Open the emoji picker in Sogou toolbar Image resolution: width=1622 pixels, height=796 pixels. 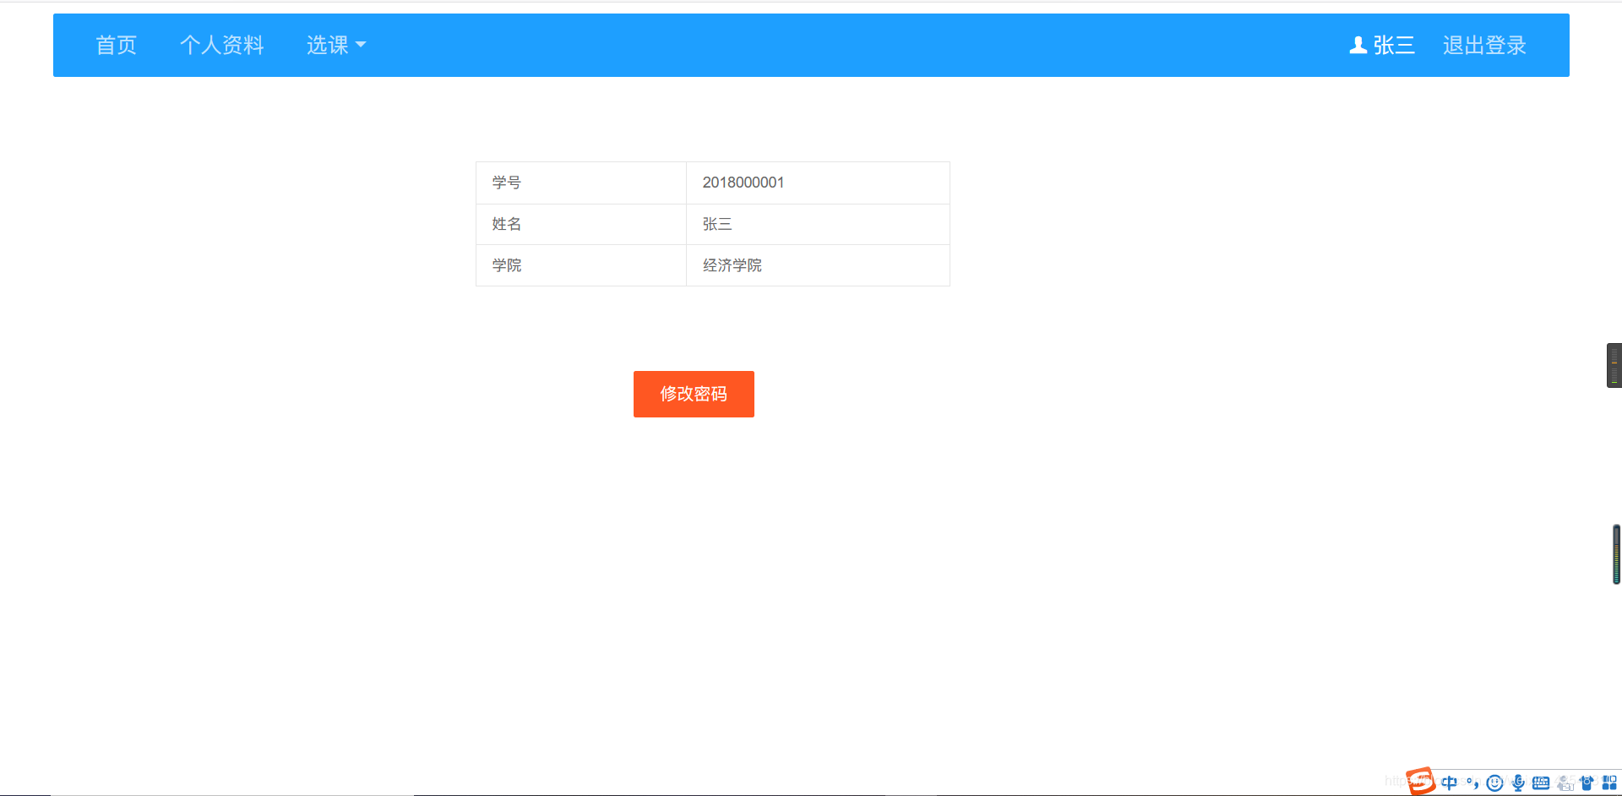coord(1494,782)
